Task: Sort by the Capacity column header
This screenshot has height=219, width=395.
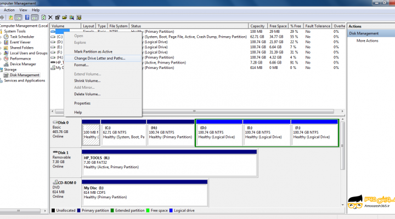Action: click(257, 26)
